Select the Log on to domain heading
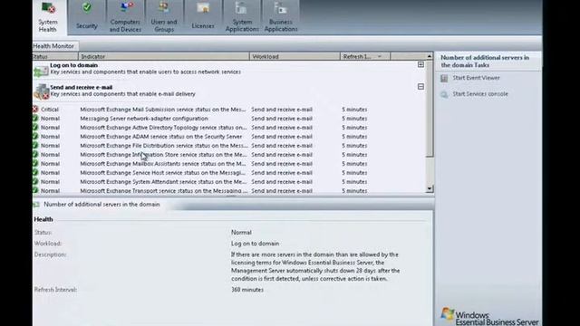Screen dimensions: 580x326 pos(74,65)
